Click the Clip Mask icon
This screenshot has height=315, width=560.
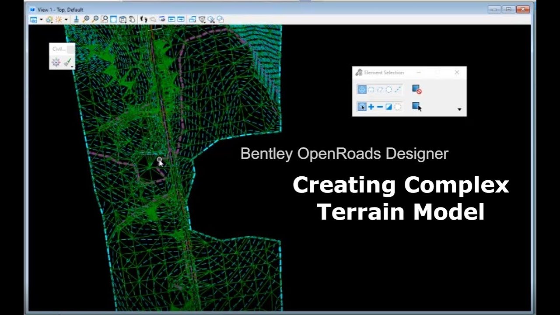pos(211,19)
